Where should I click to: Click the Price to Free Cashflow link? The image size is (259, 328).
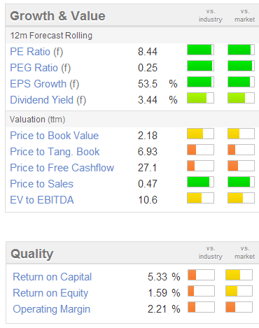pyautogui.click(x=62, y=168)
